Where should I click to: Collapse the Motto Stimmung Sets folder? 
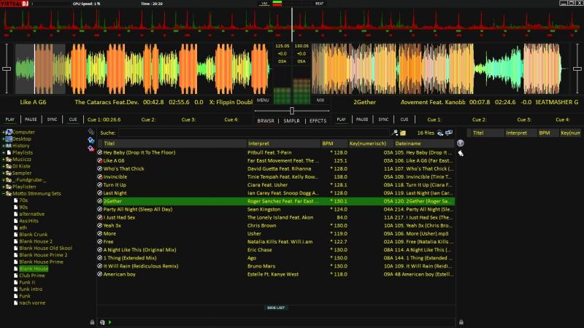(x=4, y=194)
